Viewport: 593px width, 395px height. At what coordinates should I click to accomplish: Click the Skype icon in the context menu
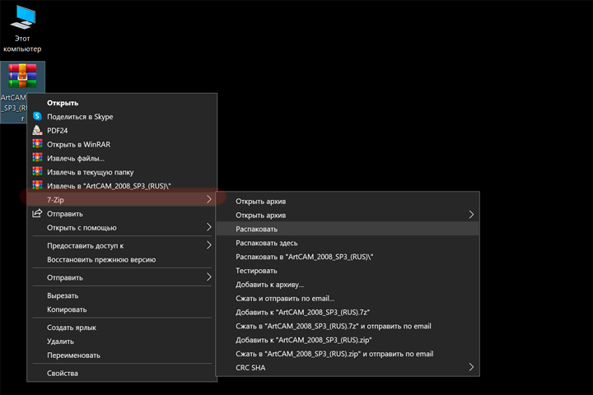(37, 117)
